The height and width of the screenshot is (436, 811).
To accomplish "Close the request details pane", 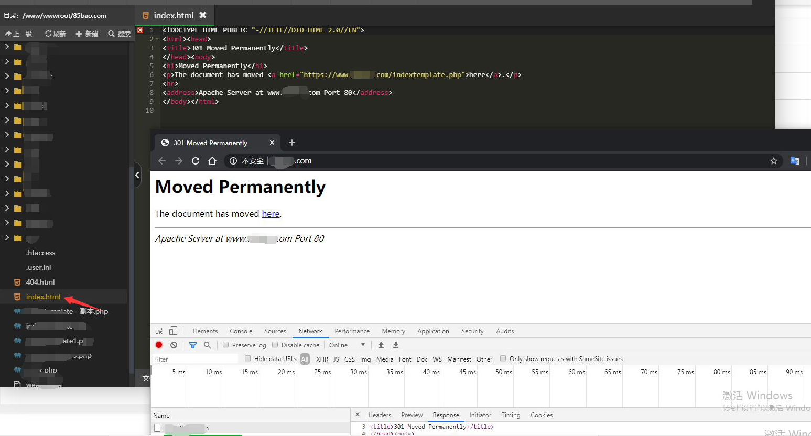I will pos(358,415).
